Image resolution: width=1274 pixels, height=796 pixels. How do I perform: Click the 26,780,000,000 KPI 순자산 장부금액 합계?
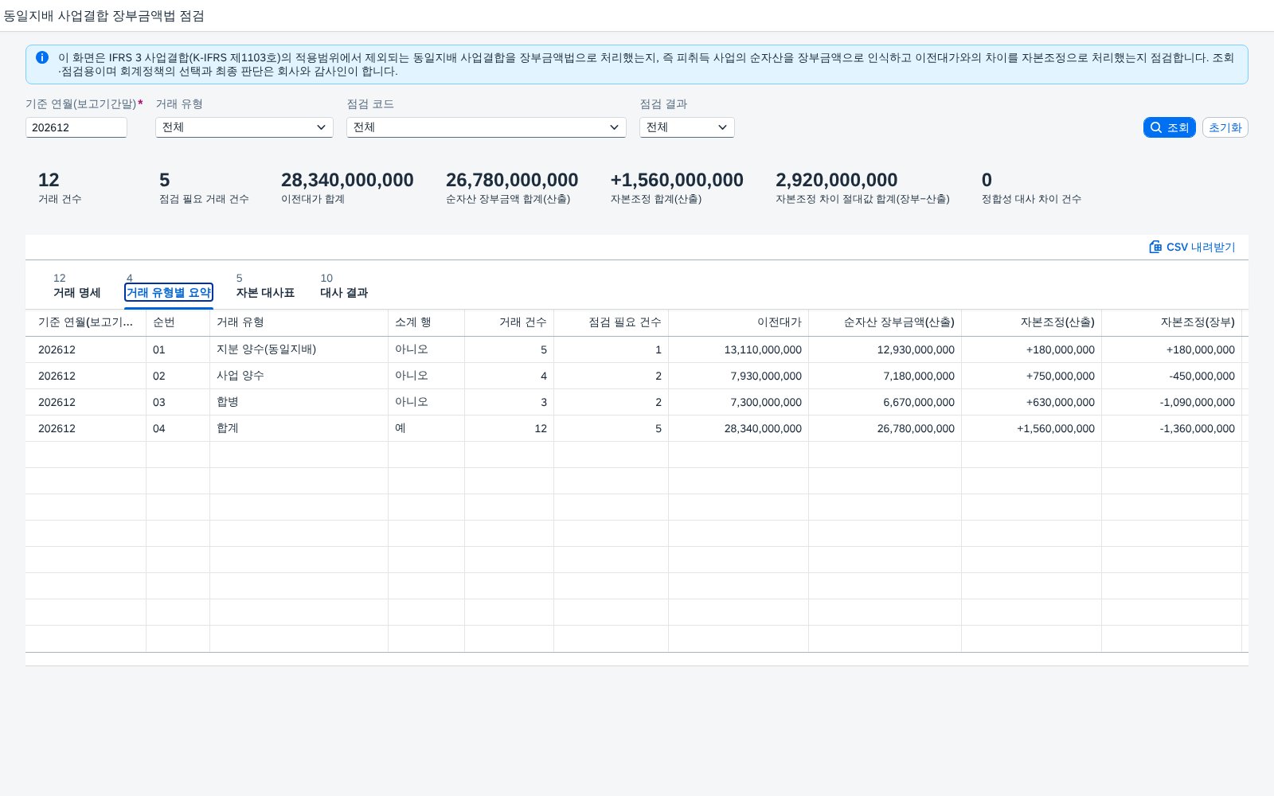[x=512, y=180]
